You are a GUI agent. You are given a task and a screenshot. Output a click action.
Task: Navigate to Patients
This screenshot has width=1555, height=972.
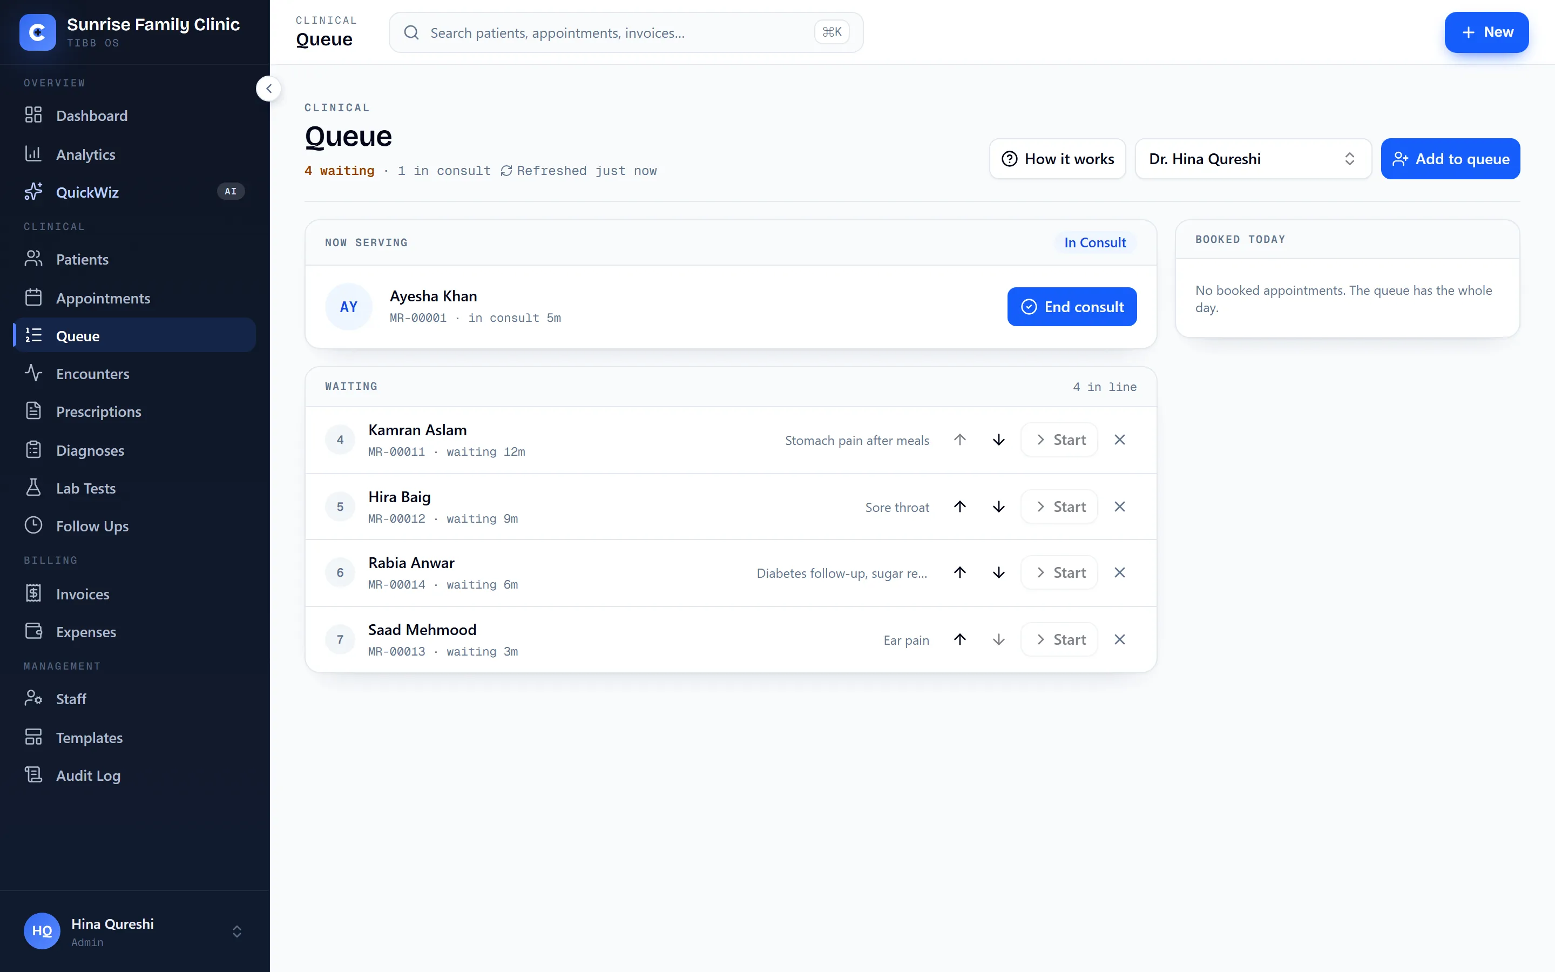134,259
